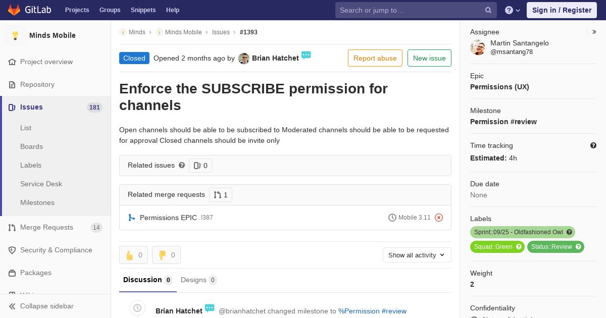Click the Time tracking help icon

(x=593, y=145)
